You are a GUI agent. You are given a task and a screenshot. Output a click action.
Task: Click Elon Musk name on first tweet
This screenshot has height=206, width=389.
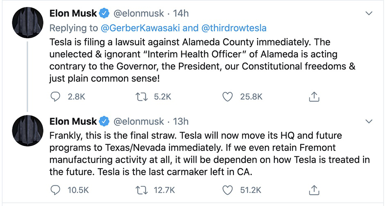(x=73, y=14)
